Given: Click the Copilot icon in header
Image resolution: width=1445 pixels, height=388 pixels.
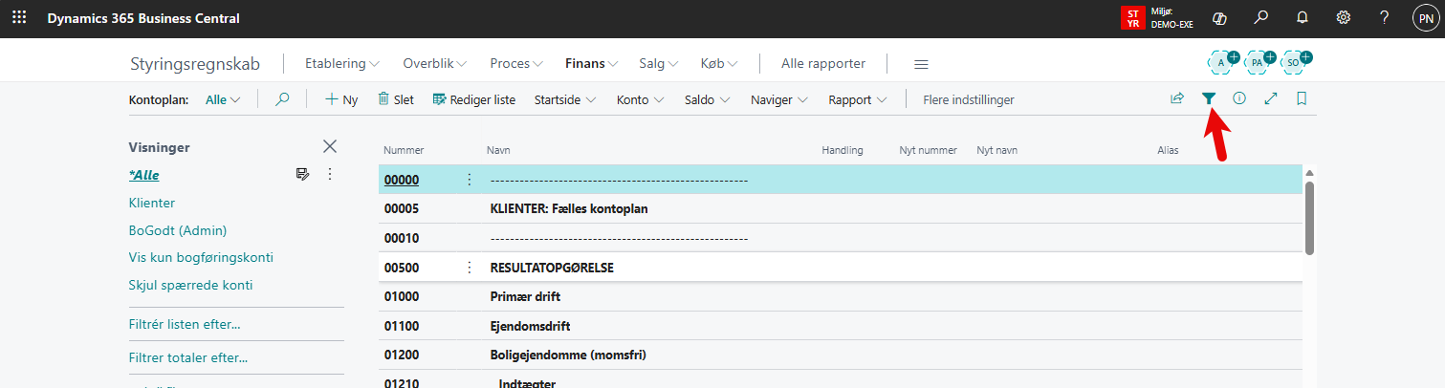Looking at the screenshot, I should 1219,18.
